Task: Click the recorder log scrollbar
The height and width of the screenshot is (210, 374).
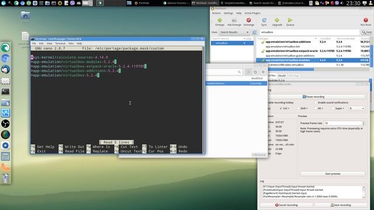Action: coord(363,192)
